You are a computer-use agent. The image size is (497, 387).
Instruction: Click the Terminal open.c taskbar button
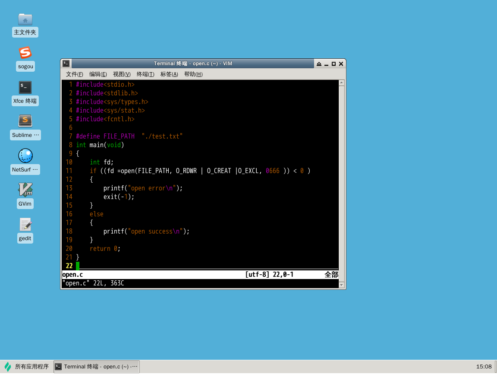(x=96, y=367)
